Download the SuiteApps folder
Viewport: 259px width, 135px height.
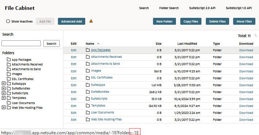(x=246, y=85)
